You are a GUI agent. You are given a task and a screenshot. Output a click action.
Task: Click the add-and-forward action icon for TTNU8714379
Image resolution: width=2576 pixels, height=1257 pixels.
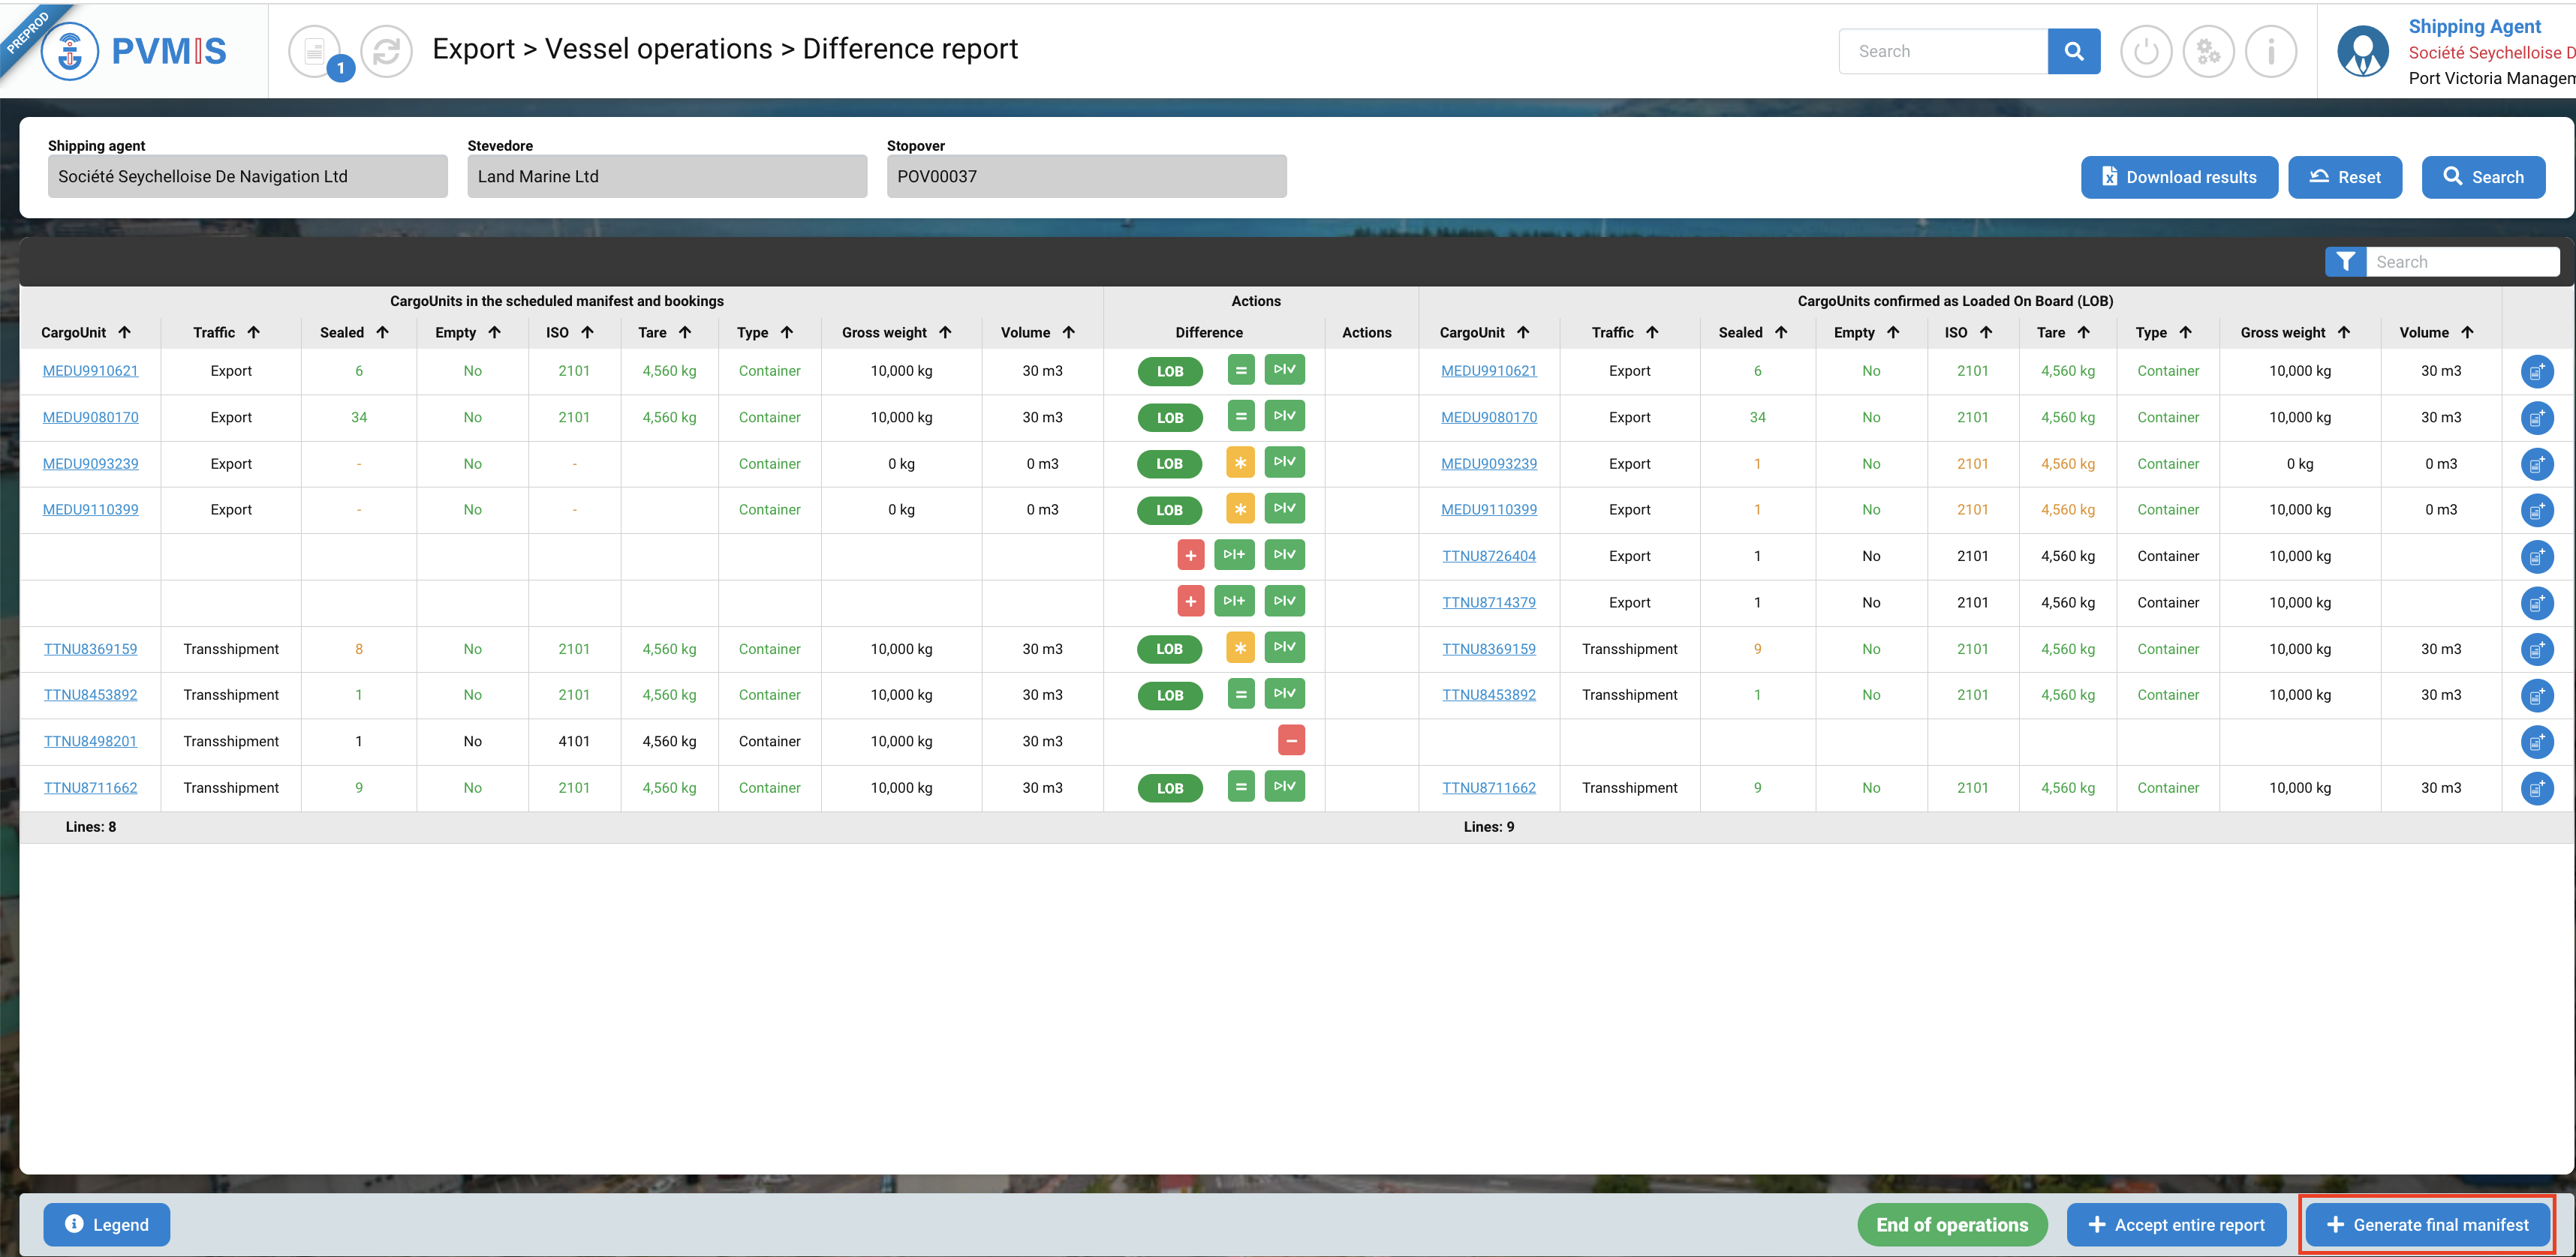[x=1234, y=601]
